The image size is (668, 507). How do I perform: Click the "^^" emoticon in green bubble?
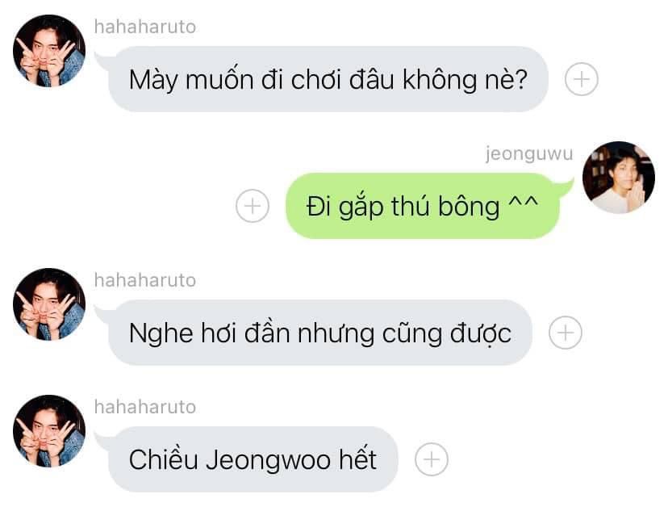pyautogui.click(x=523, y=203)
